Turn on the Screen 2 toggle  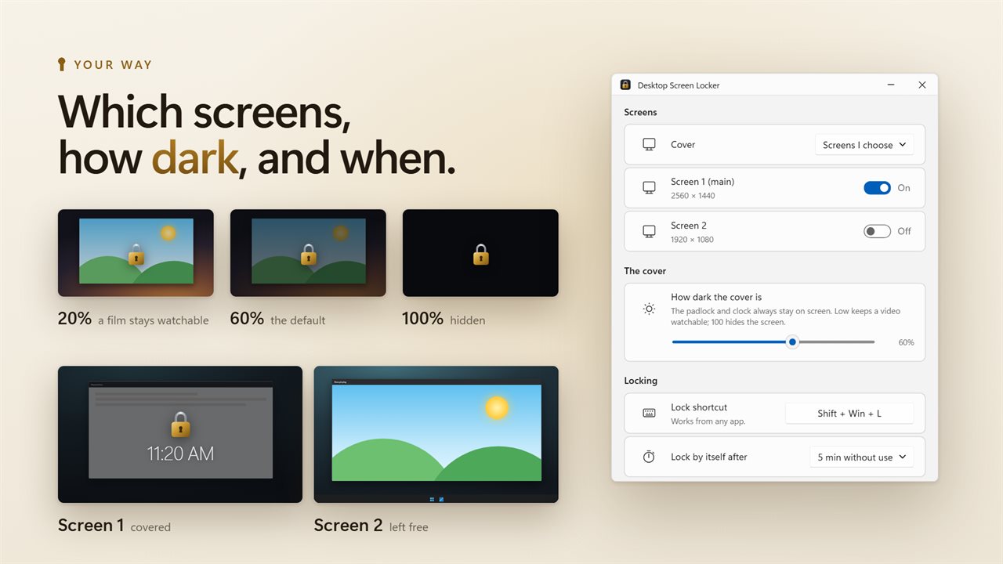(877, 231)
